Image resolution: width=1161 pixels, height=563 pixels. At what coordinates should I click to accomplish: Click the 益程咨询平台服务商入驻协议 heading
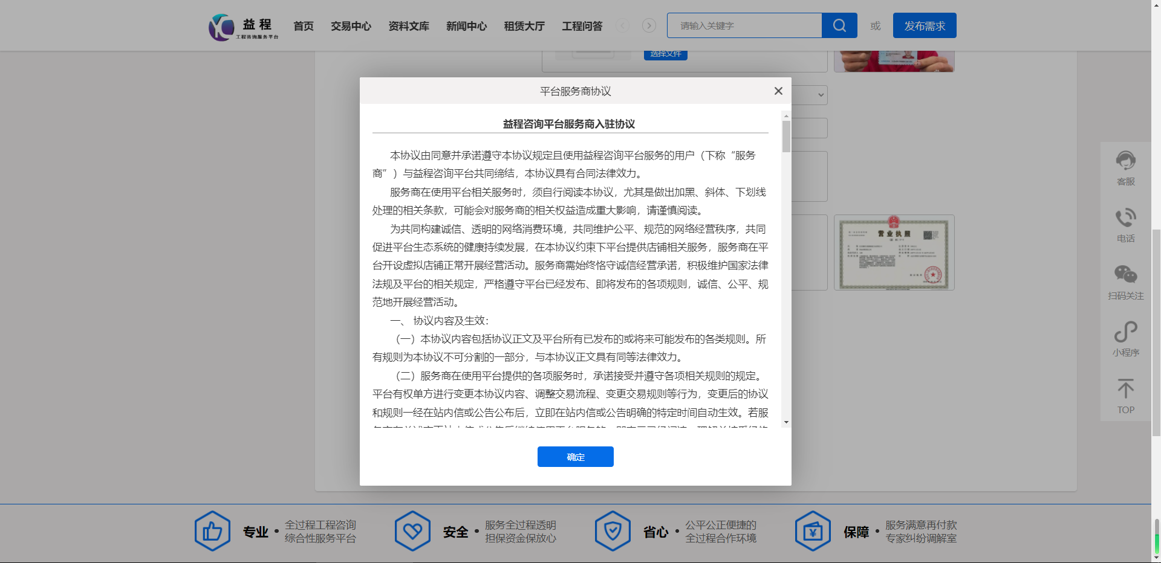point(569,124)
